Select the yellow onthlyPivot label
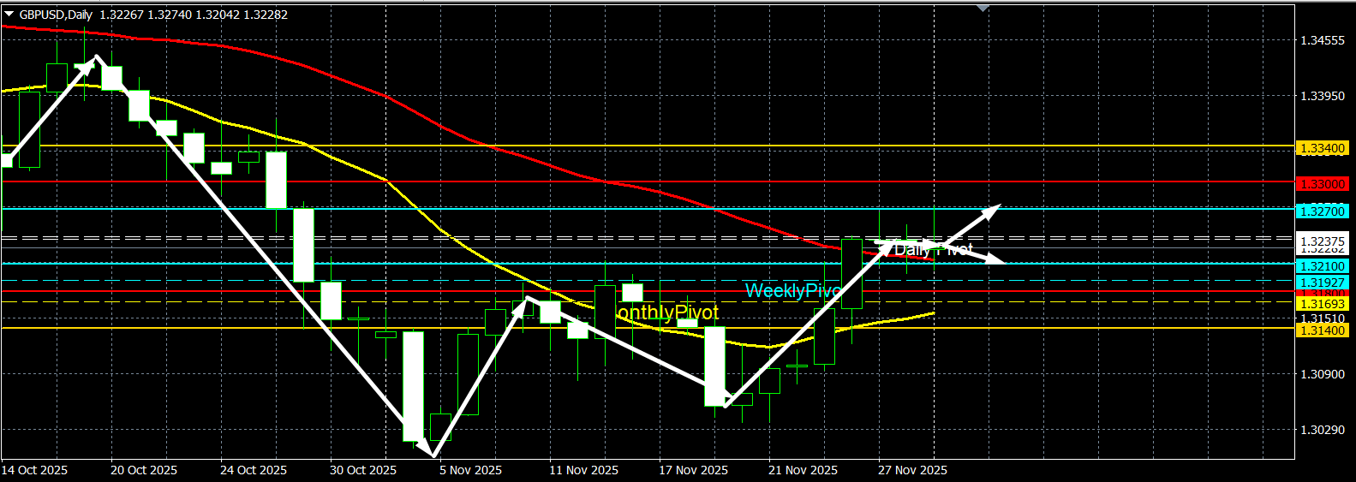The image size is (1356, 482). point(667,313)
